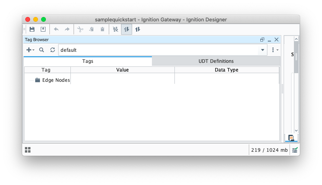The width and height of the screenshot is (322, 185).
Task: Click the Save and publish icon
Action: 43,29
